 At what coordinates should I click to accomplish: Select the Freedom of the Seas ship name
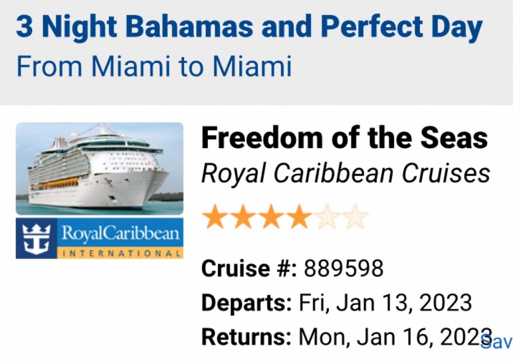(x=345, y=137)
